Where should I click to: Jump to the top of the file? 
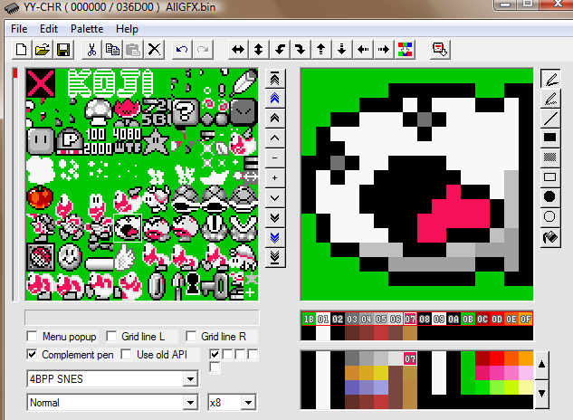275,79
